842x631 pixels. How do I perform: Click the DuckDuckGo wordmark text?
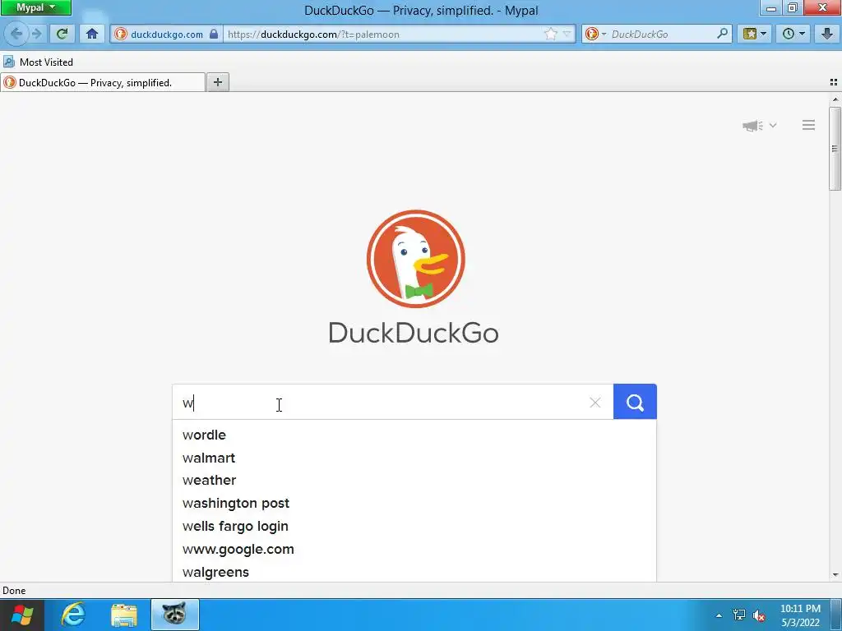pyautogui.click(x=414, y=334)
